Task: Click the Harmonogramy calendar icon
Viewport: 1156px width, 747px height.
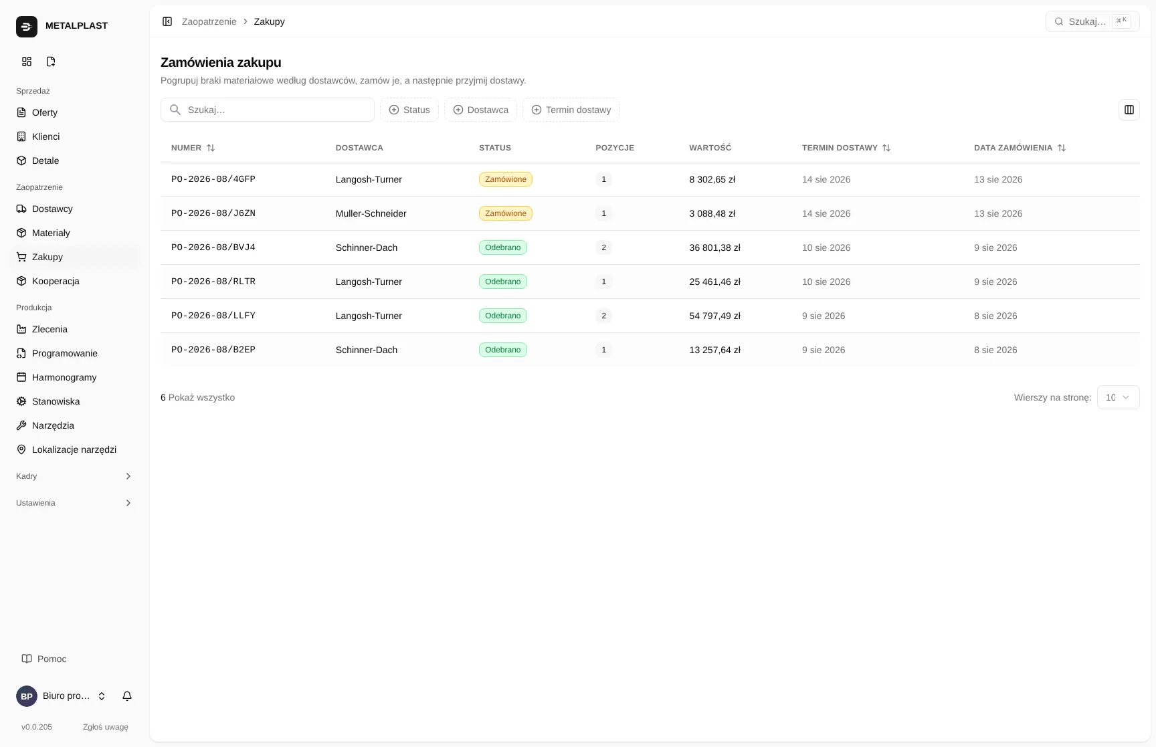Action: pos(21,377)
